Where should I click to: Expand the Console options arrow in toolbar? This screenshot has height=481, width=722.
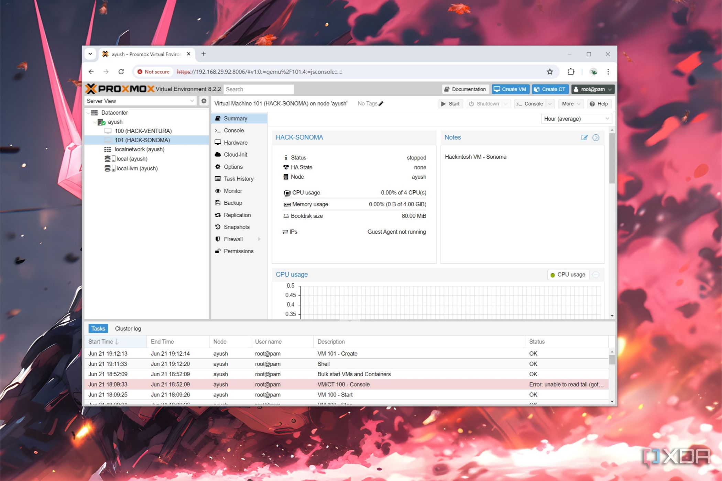pos(550,103)
